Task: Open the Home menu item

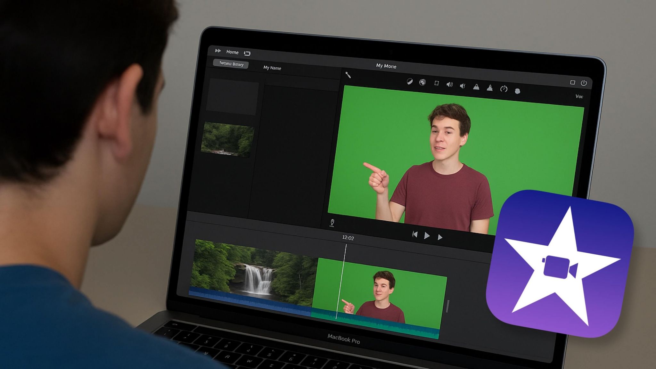Action: pos(233,52)
